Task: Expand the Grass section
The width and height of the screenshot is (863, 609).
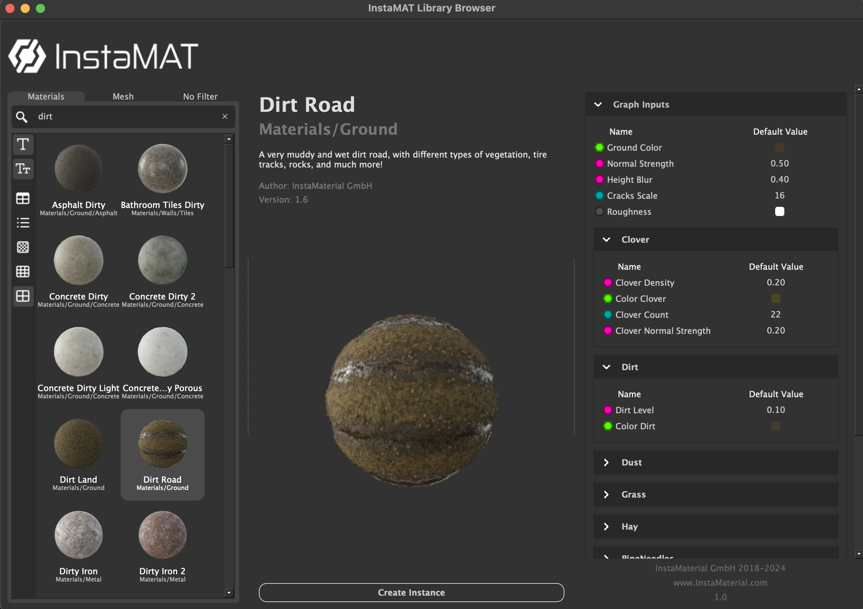Action: point(607,495)
